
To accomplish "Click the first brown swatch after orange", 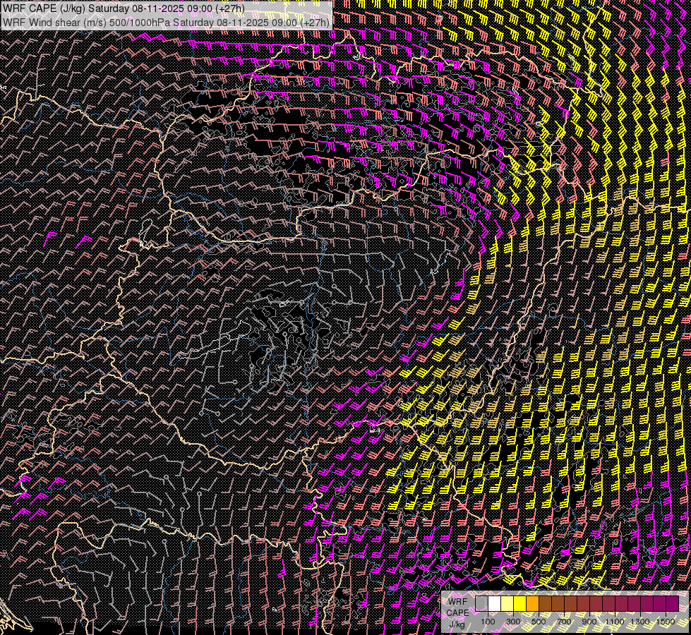I will tap(545, 603).
